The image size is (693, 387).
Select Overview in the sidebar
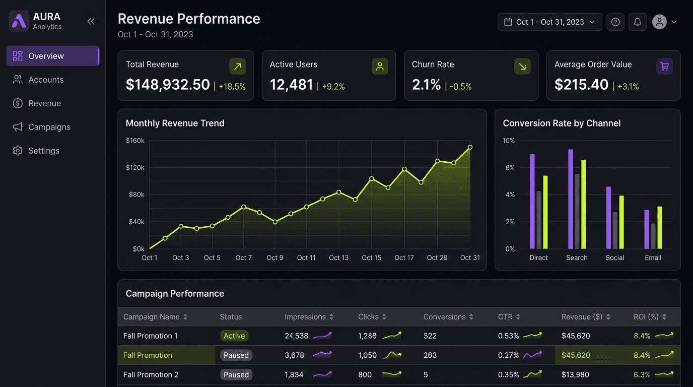(53, 56)
